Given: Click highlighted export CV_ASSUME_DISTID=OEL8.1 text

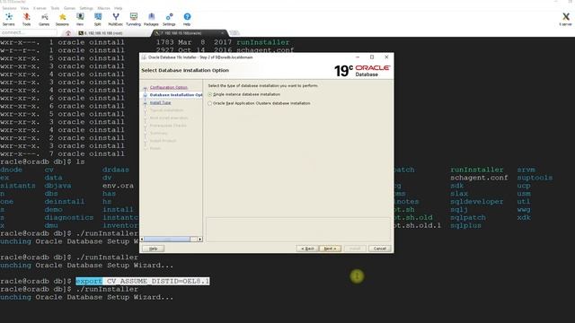Looking at the screenshot, I should (x=143, y=281).
